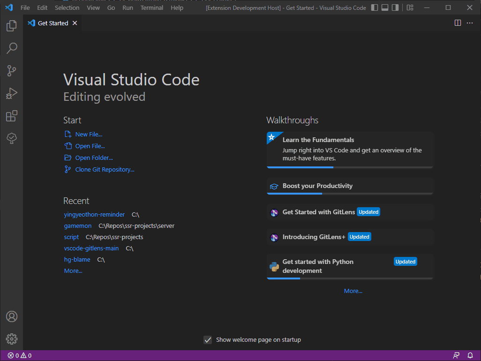Screen dimensions: 481x361
Task: Open the Explorer view in activity bar
Action: pos(11,26)
